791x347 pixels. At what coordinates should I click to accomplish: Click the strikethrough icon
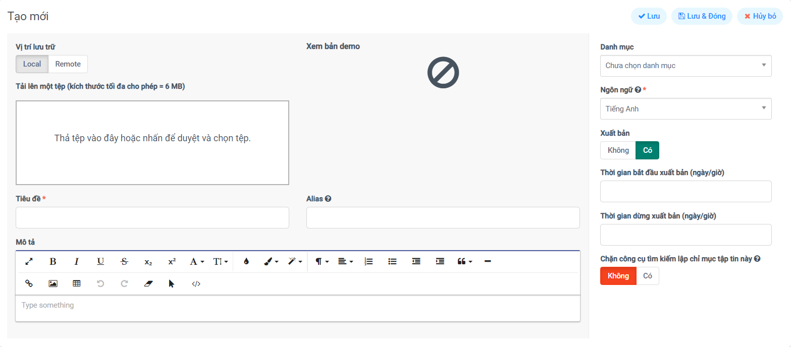click(x=124, y=261)
